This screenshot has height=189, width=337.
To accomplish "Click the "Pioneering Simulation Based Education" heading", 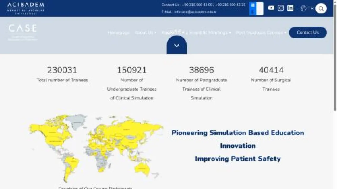I will click(x=238, y=133).
